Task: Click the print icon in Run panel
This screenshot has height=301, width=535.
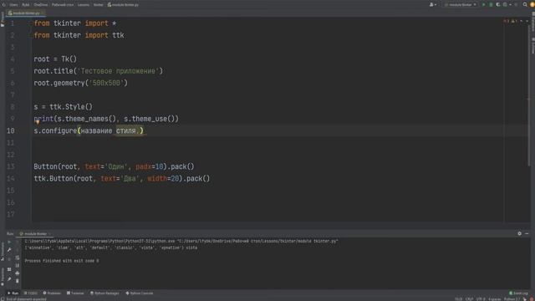Action: [x=17, y=273]
